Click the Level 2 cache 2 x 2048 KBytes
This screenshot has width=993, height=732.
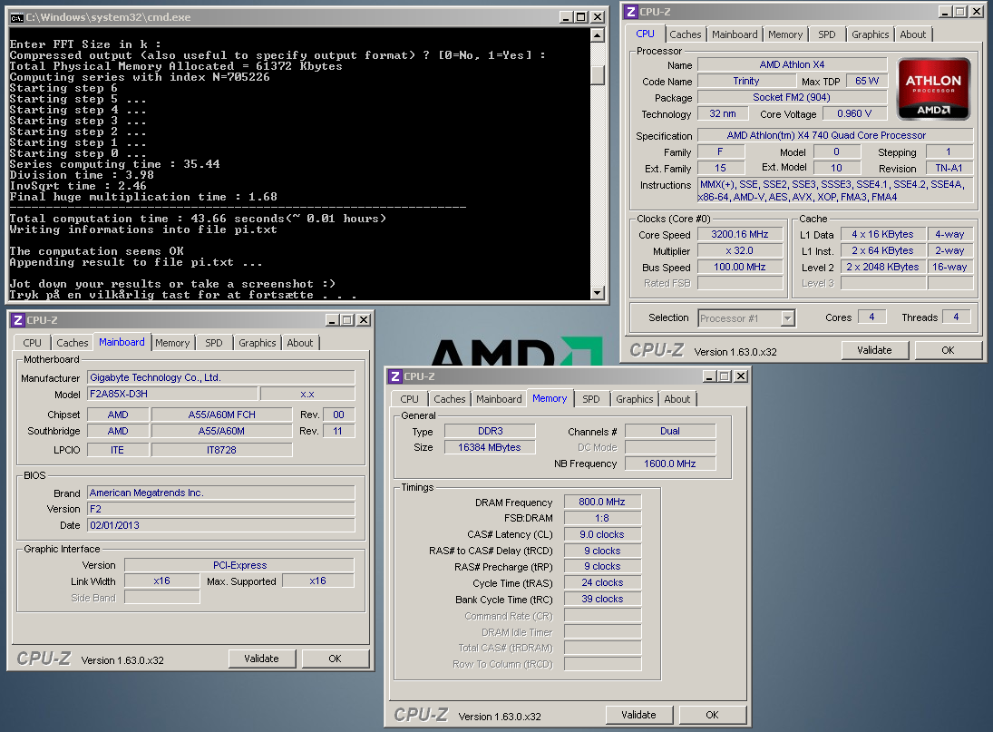[x=882, y=267]
